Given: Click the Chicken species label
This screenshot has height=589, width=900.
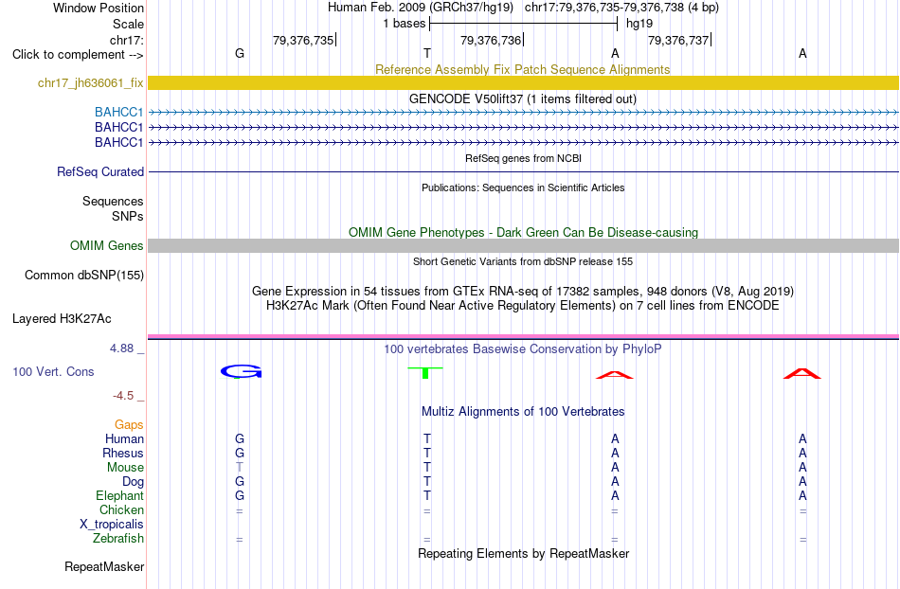Looking at the screenshot, I should coord(121,509).
